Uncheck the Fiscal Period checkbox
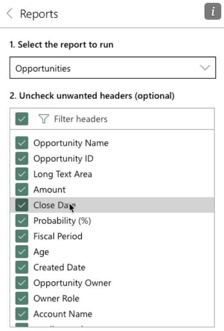This screenshot has width=224, height=331. (x=22, y=236)
